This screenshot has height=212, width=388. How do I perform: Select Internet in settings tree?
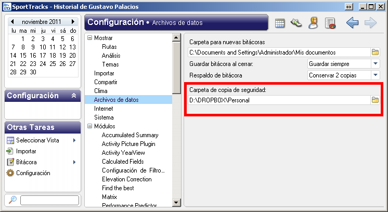(104, 109)
